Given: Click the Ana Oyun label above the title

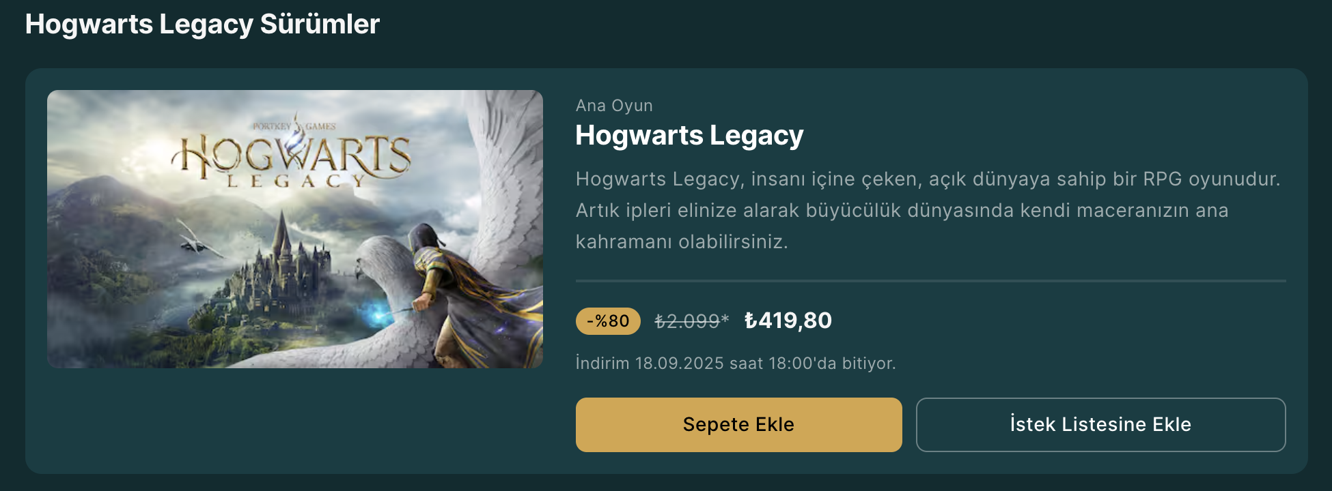Looking at the screenshot, I should (614, 106).
